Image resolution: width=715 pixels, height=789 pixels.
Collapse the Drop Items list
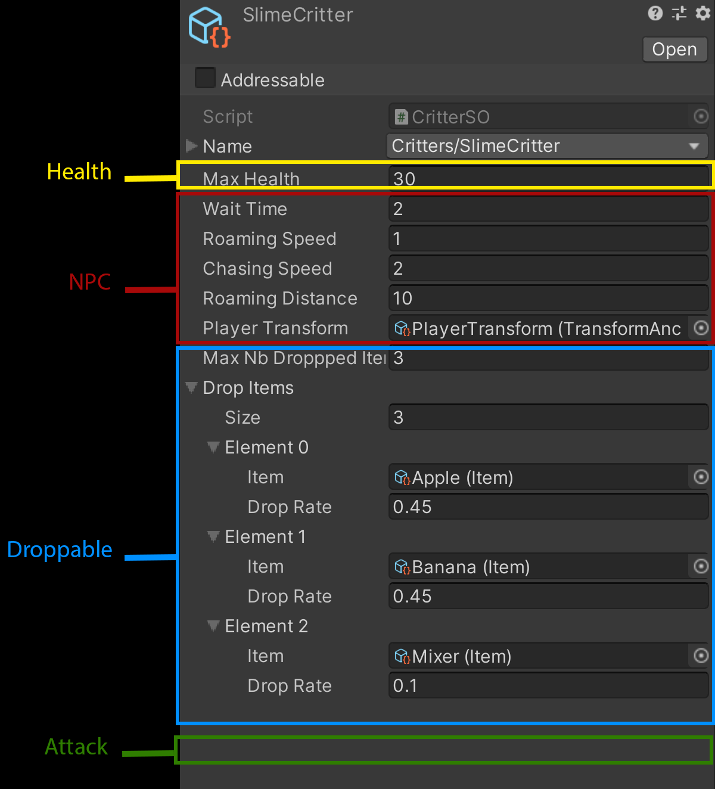[x=191, y=387]
